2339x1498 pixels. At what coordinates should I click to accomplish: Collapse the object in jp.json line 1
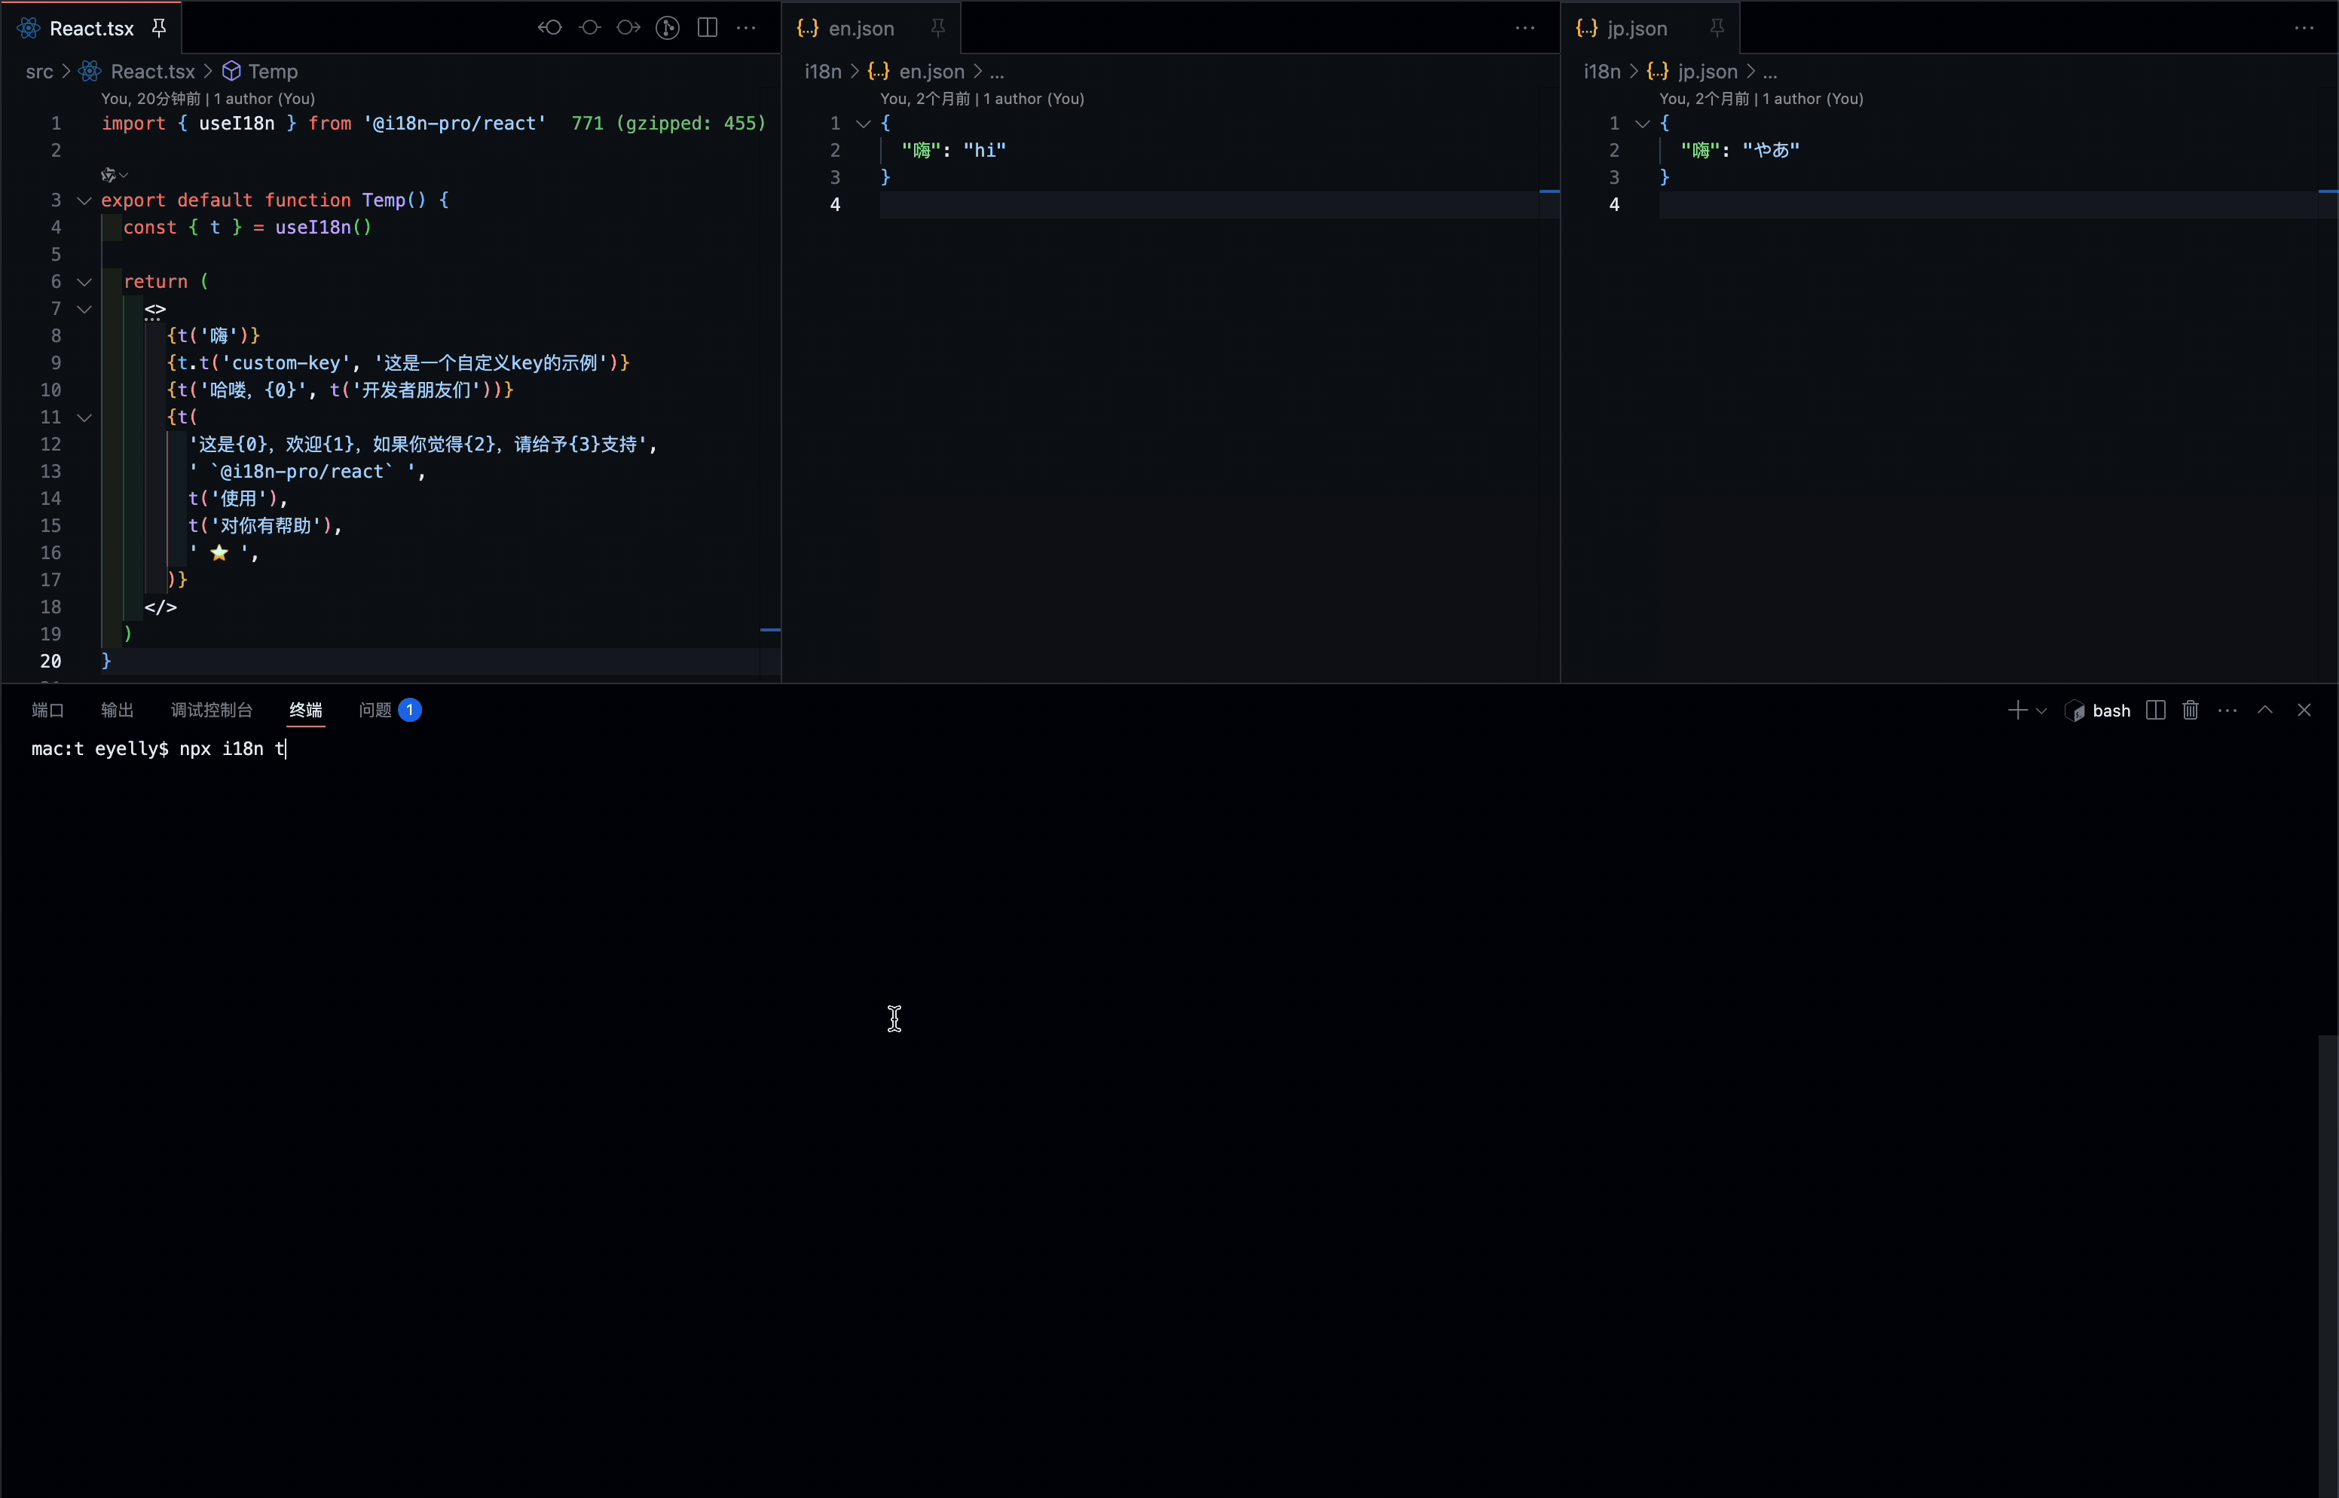[1643, 124]
